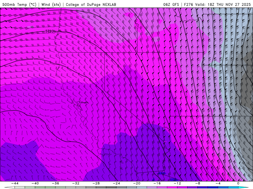Click the -20 colorbar label
Viewport: 253px width, 189px height.
(x=137, y=183)
